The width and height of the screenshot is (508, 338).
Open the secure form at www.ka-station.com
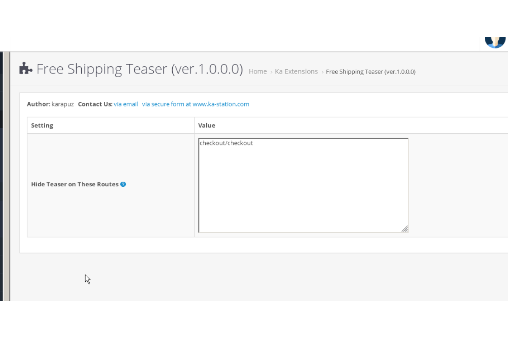(196, 104)
